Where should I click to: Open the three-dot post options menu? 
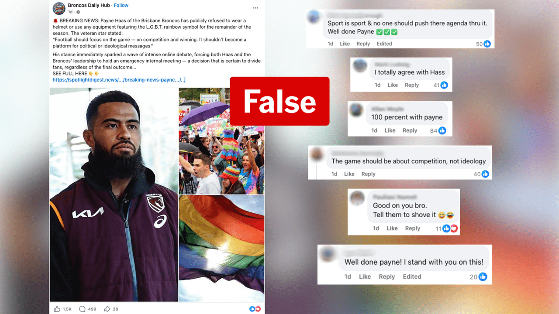click(x=255, y=8)
